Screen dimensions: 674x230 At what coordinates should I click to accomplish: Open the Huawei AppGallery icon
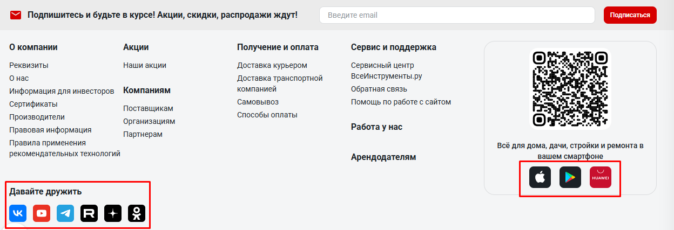[600, 177]
